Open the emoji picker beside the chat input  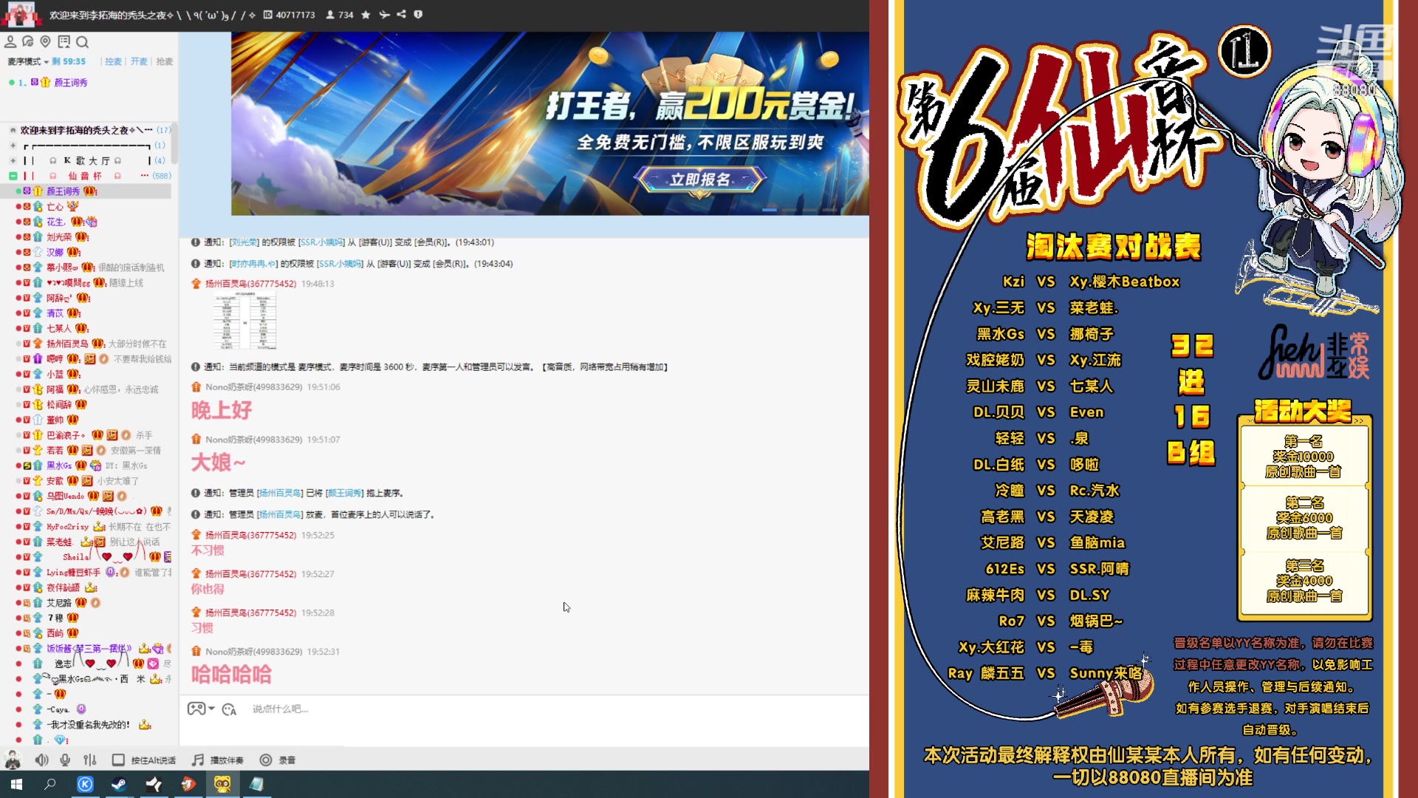[x=229, y=709]
